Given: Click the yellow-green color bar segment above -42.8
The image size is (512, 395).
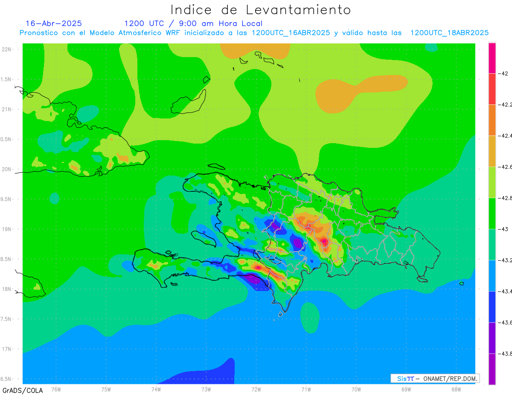Looking at the screenshot, I should coord(492,182).
